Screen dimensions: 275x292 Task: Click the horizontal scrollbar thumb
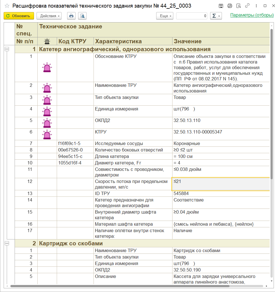click(120, 286)
